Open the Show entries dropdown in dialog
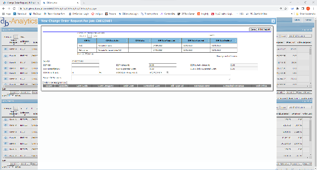Screen dimensions: 317x170 point(85,54)
